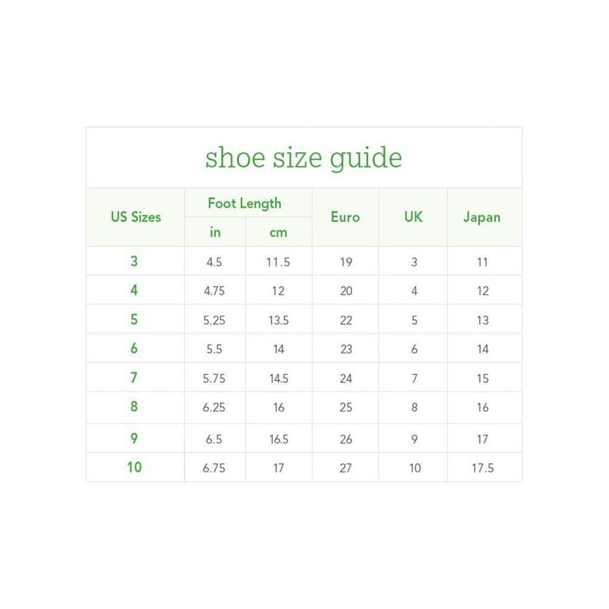The width and height of the screenshot is (609, 609).
Task: Select the 6.25 inch cell
Action: [214, 408]
